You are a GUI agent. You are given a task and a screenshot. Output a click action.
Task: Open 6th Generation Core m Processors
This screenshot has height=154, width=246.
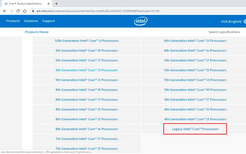(x=195, y=51)
